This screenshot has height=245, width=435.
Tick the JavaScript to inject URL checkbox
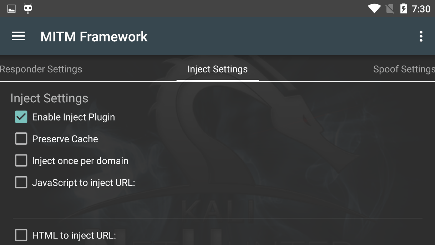click(21, 183)
